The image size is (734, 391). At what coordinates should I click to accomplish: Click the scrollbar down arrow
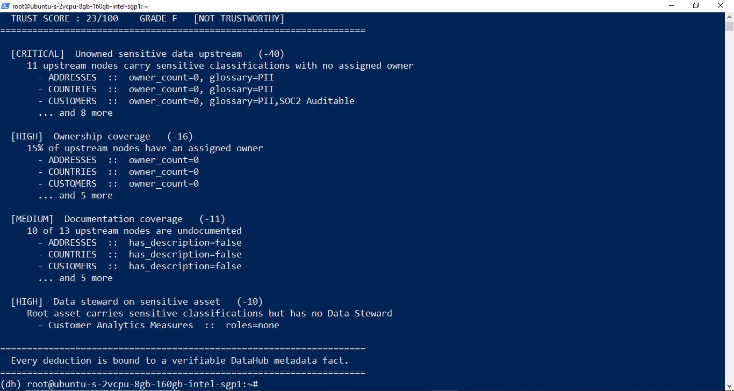click(x=729, y=386)
